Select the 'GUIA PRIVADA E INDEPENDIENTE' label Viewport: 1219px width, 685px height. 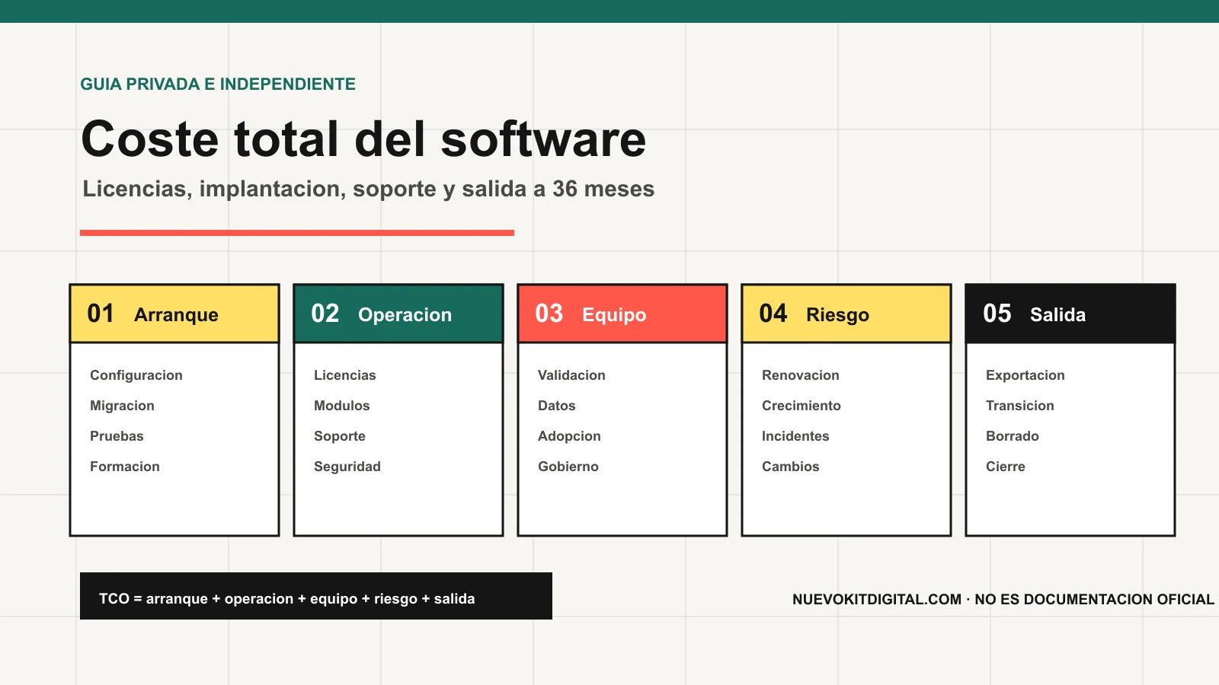coord(218,84)
